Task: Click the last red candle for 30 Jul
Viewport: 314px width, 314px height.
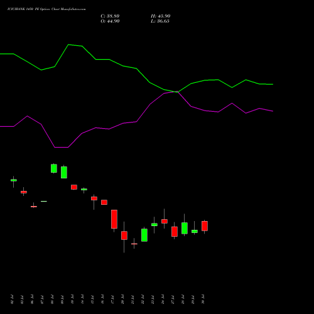Action: tap(205, 226)
